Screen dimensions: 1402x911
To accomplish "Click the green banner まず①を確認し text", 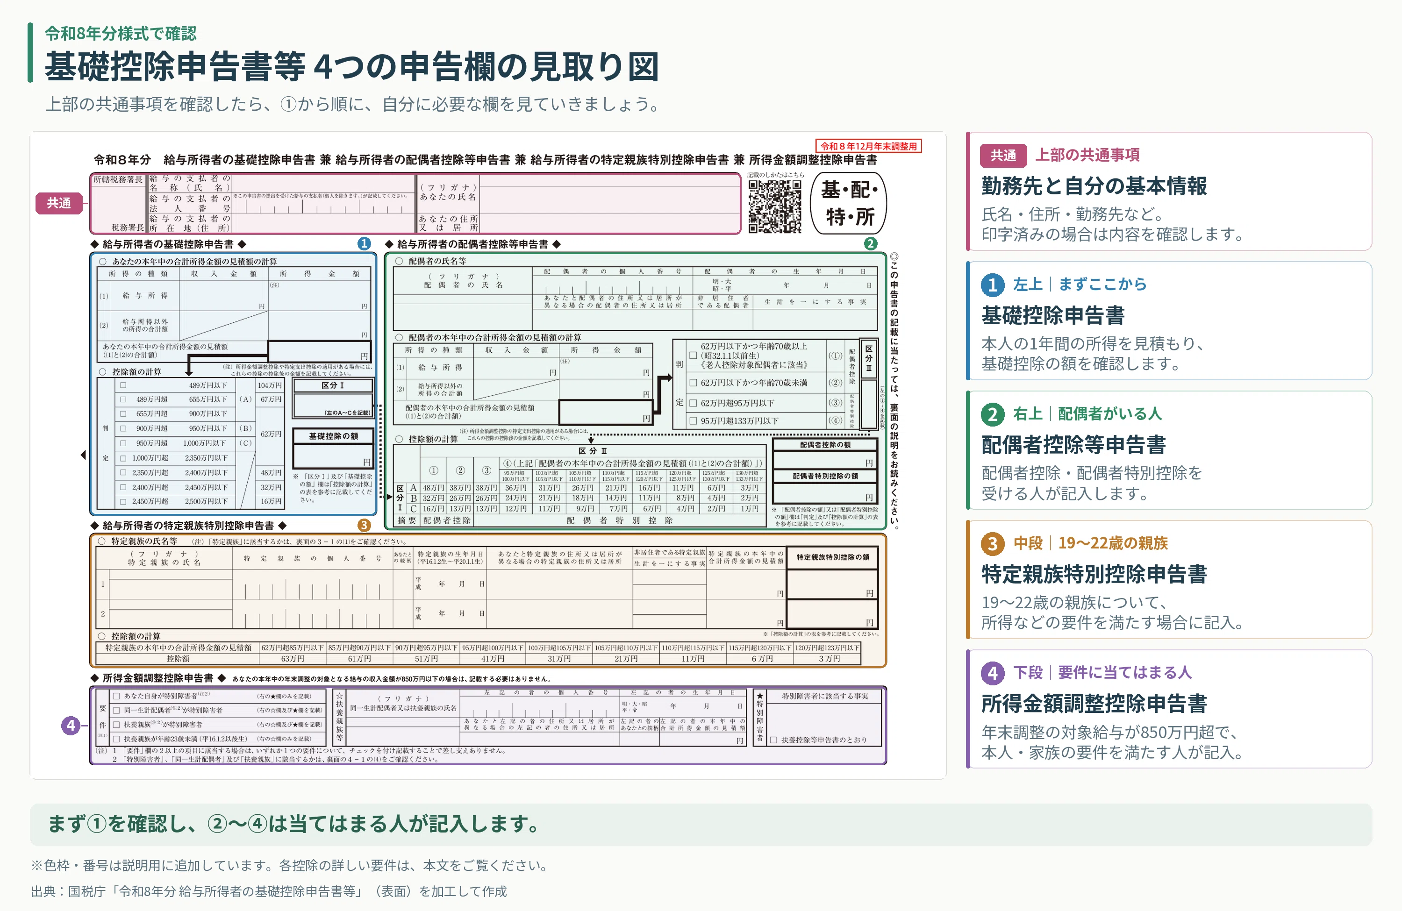I will [x=294, y=824].
